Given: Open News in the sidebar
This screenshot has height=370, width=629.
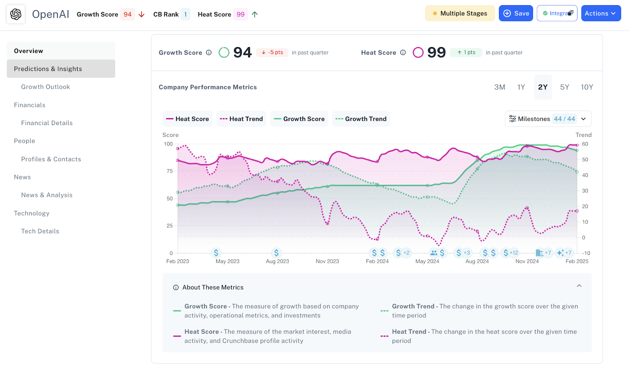Looking at the screenshot, I should pos(22,177).
